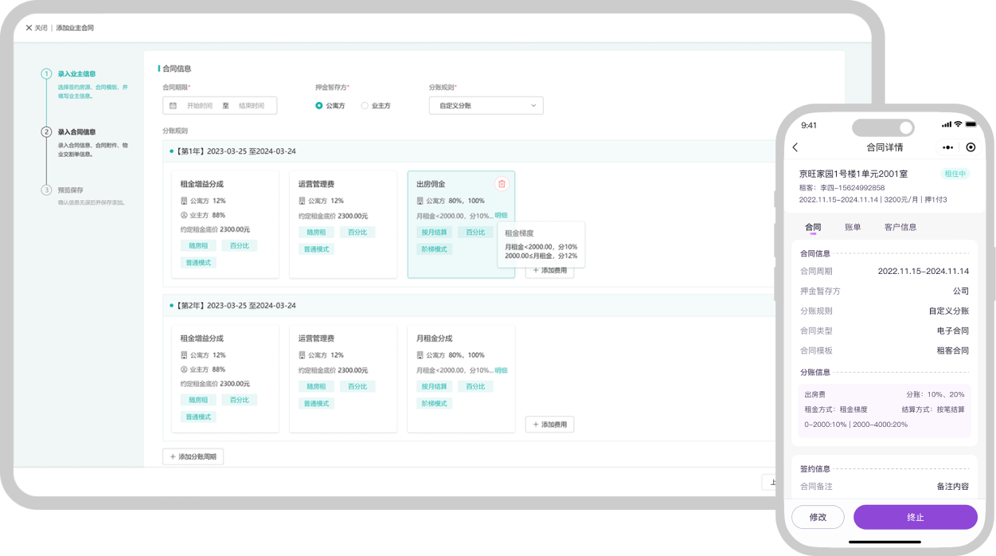Click the 关闭 X icon in the header
The height and width of the screenshot is (556, 996).
(29, 28)
